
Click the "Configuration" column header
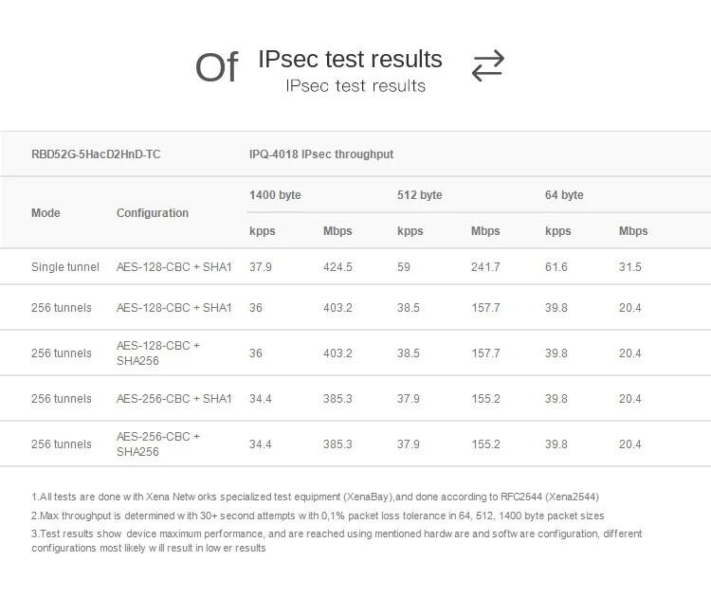pyautogui.click(x=153, y=213)
